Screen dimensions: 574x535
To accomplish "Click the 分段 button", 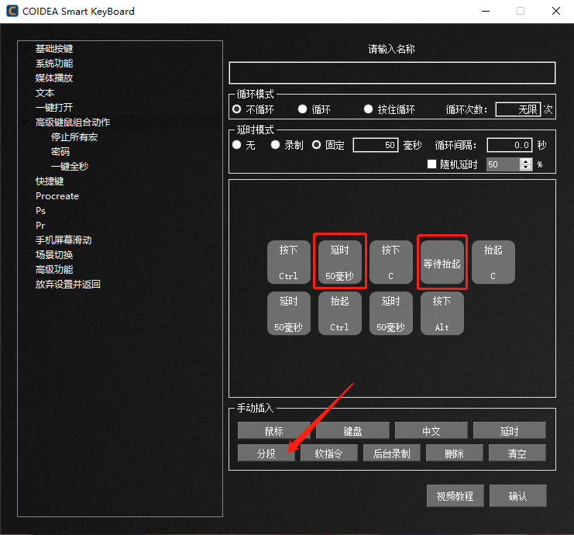I will click(x=266, y=454).
